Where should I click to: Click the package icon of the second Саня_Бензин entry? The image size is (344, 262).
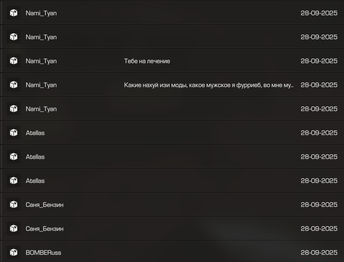coord(13,228)
